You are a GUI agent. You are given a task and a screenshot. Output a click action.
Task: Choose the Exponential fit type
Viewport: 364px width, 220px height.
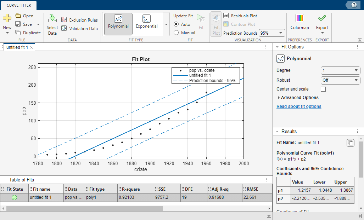(147, 22)
